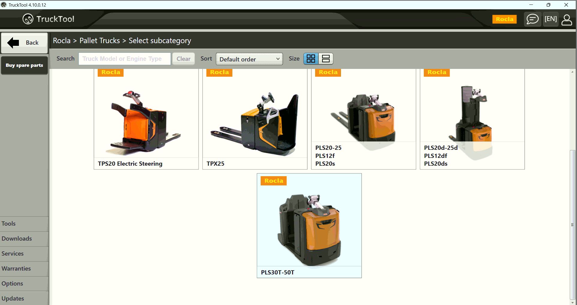
Task: Open the Services sidebar menu
Action: coord(24,254)
